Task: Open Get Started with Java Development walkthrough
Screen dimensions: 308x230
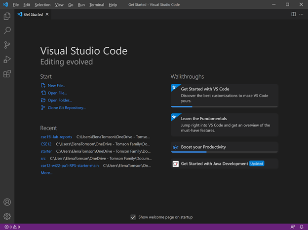Action: click(x=224, y=164)
